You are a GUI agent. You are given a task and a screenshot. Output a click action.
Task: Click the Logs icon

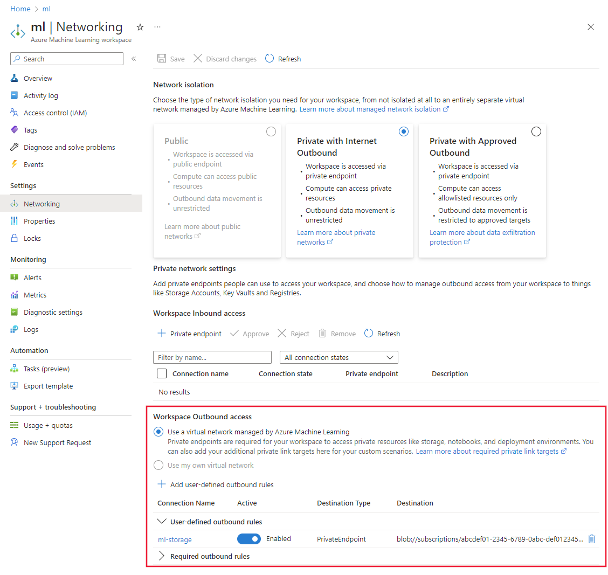pos(15,330)
